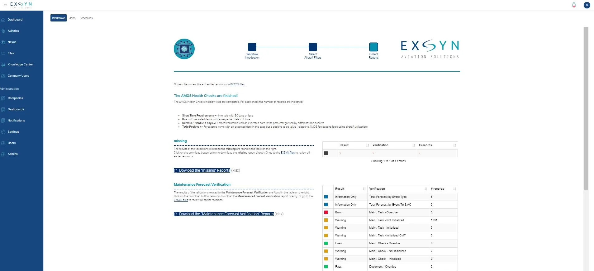Click the Users sidebar icon
Viewport: 594px width, 271px height.
pos(3,143)
